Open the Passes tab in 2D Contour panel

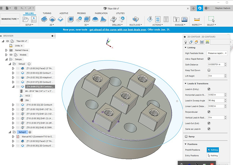[202, 42]
